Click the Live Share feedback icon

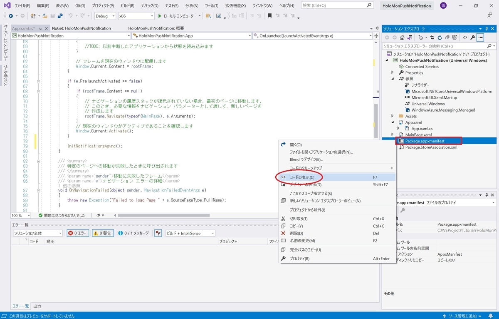[490, 15]
